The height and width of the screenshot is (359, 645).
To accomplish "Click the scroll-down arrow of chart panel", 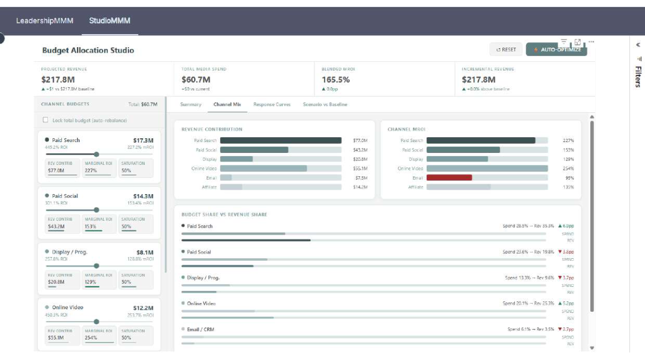I will [592, 348].
